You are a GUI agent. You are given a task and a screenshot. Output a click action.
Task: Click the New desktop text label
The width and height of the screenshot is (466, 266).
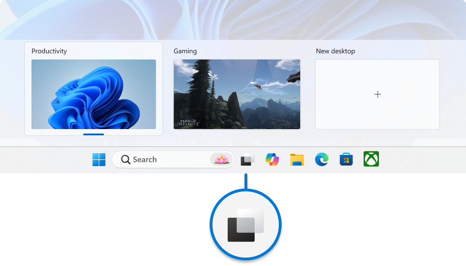point(335,51)
